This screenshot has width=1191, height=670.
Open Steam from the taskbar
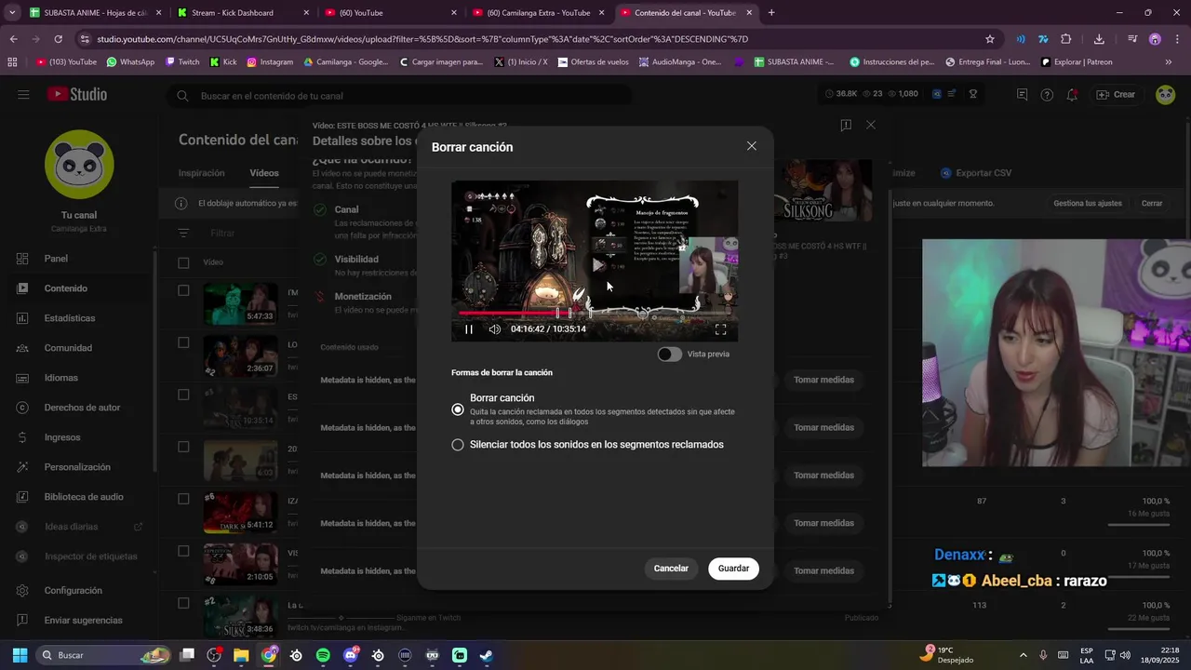click(487, 655)
